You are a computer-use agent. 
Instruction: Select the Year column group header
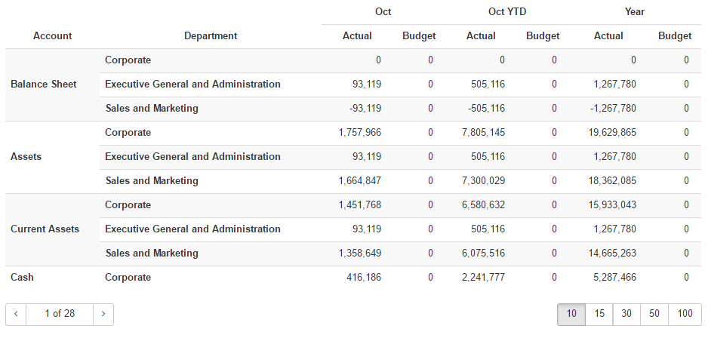(x=634, y=11)
